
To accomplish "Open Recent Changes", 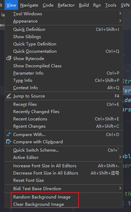I will pyautogui.click(x=64, y=126).
